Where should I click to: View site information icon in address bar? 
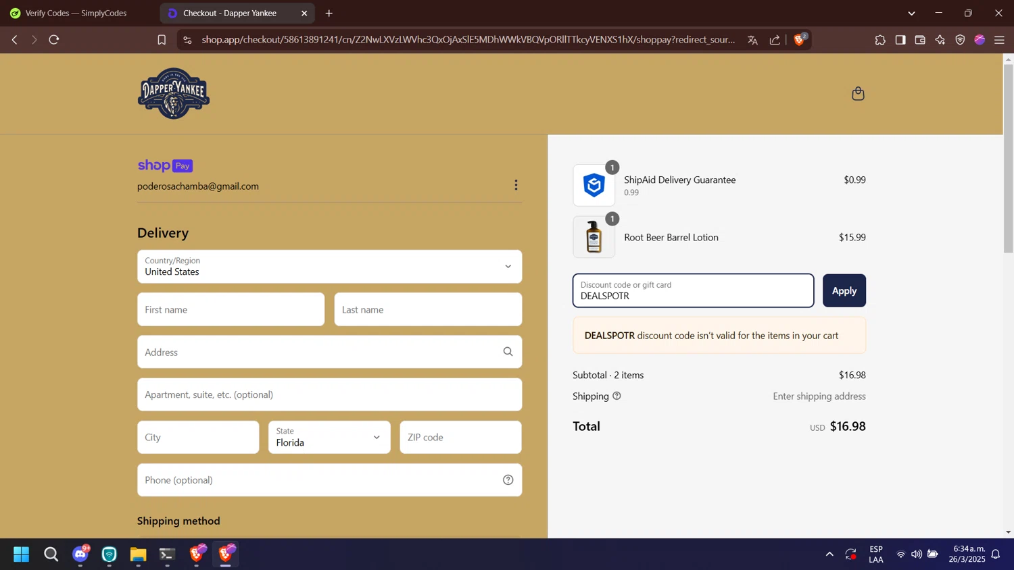point(187,40)
